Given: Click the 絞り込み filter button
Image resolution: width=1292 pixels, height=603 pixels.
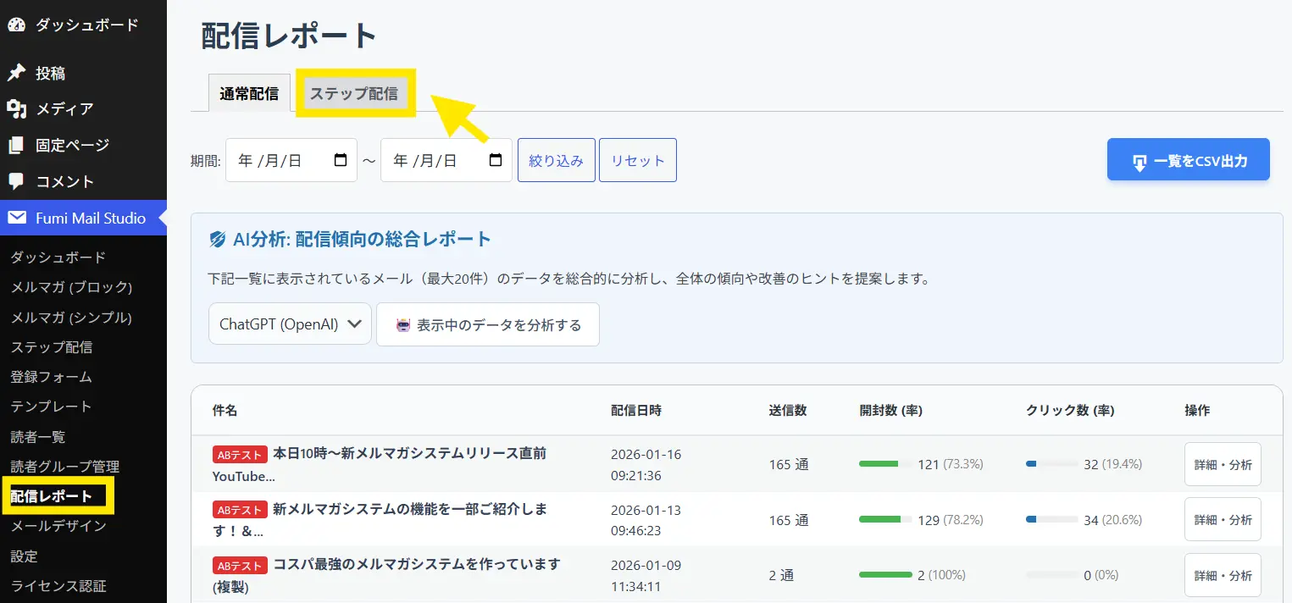Looking at the screenshot, I should pos(556,160).
